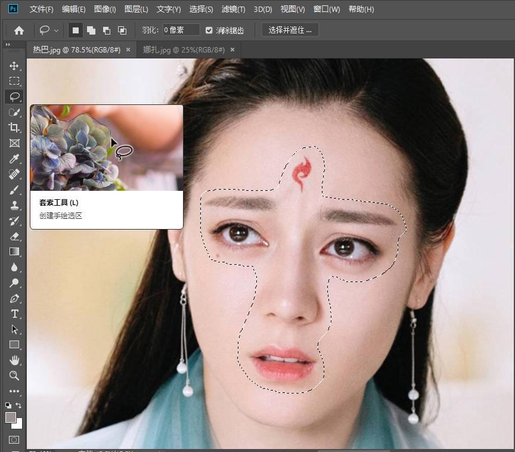Screen dimensions: 515x452
Task: Switch to the Hand tool
Action: click(x=14, y=360)
